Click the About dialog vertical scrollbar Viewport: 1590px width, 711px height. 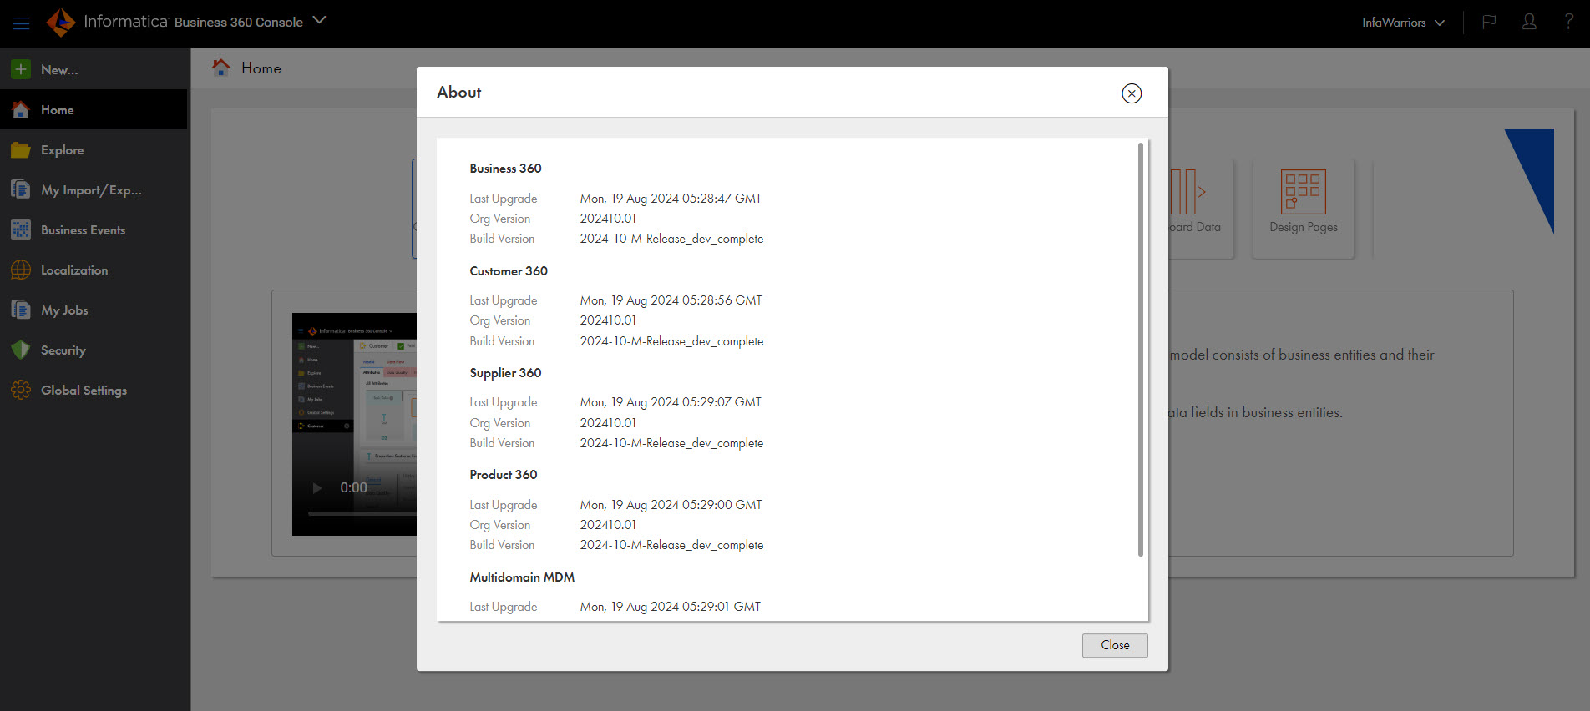[x=1141, y=349]
